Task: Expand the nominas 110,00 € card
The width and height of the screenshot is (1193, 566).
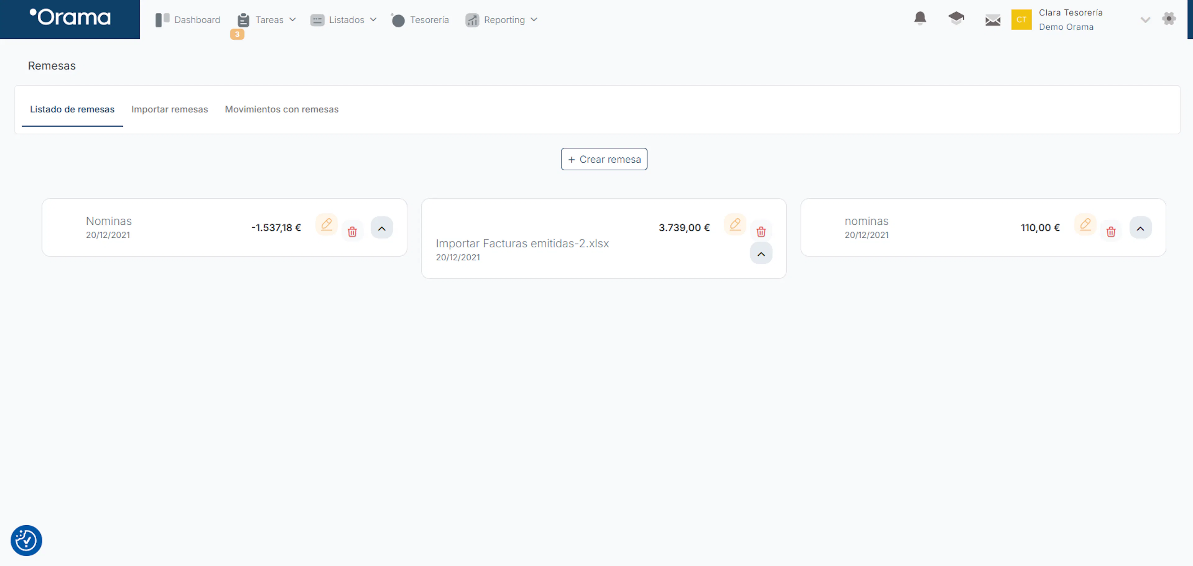Action: pyautogui.click(x=1140, y=227)
